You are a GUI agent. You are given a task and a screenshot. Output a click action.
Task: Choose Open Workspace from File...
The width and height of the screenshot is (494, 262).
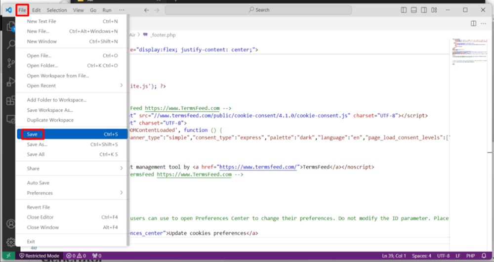pos(72,76)
